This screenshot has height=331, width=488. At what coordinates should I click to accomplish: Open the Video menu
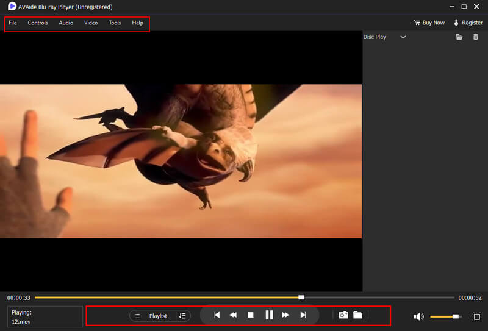(91, 23)
